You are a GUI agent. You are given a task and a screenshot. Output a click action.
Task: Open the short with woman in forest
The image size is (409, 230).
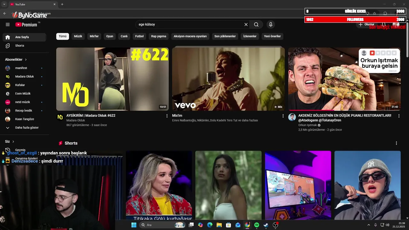point(228,185)
